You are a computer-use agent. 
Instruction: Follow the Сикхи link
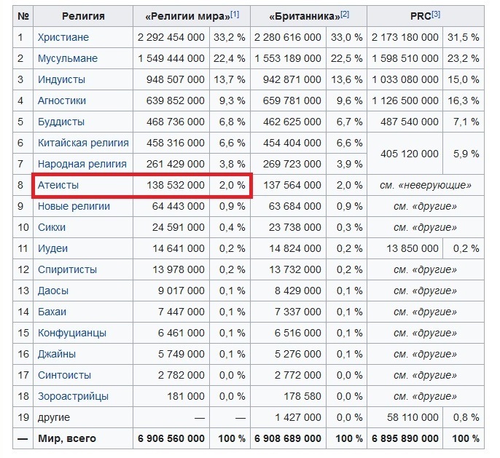(x=52, y=227)
